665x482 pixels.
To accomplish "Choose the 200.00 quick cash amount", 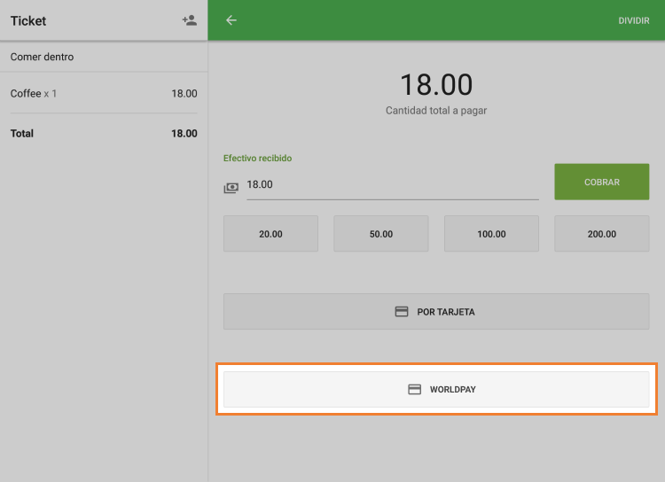I will (x=602, y=234).
